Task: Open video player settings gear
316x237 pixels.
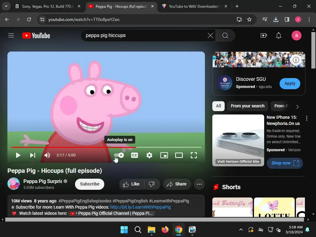Action: 149,155
